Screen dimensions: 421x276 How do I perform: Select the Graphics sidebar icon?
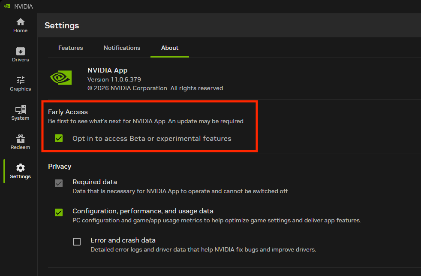point(20,81)
